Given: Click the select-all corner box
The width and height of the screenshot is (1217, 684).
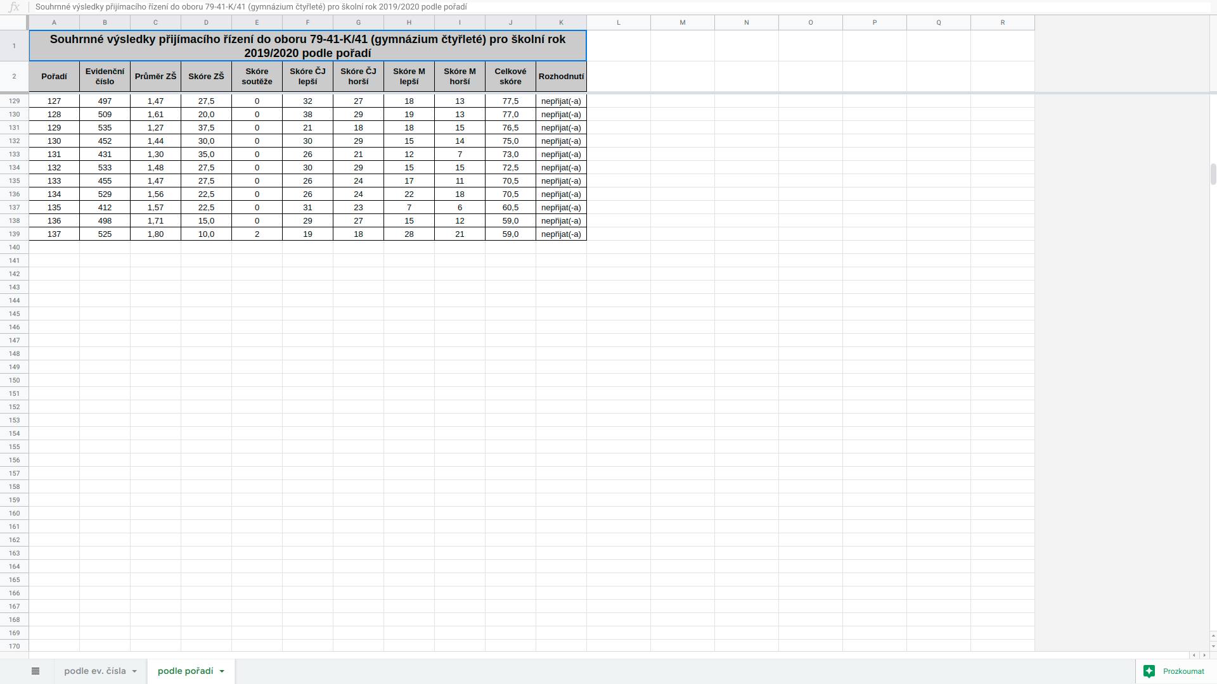Looking at the screenshot, I should pos(14,22).
